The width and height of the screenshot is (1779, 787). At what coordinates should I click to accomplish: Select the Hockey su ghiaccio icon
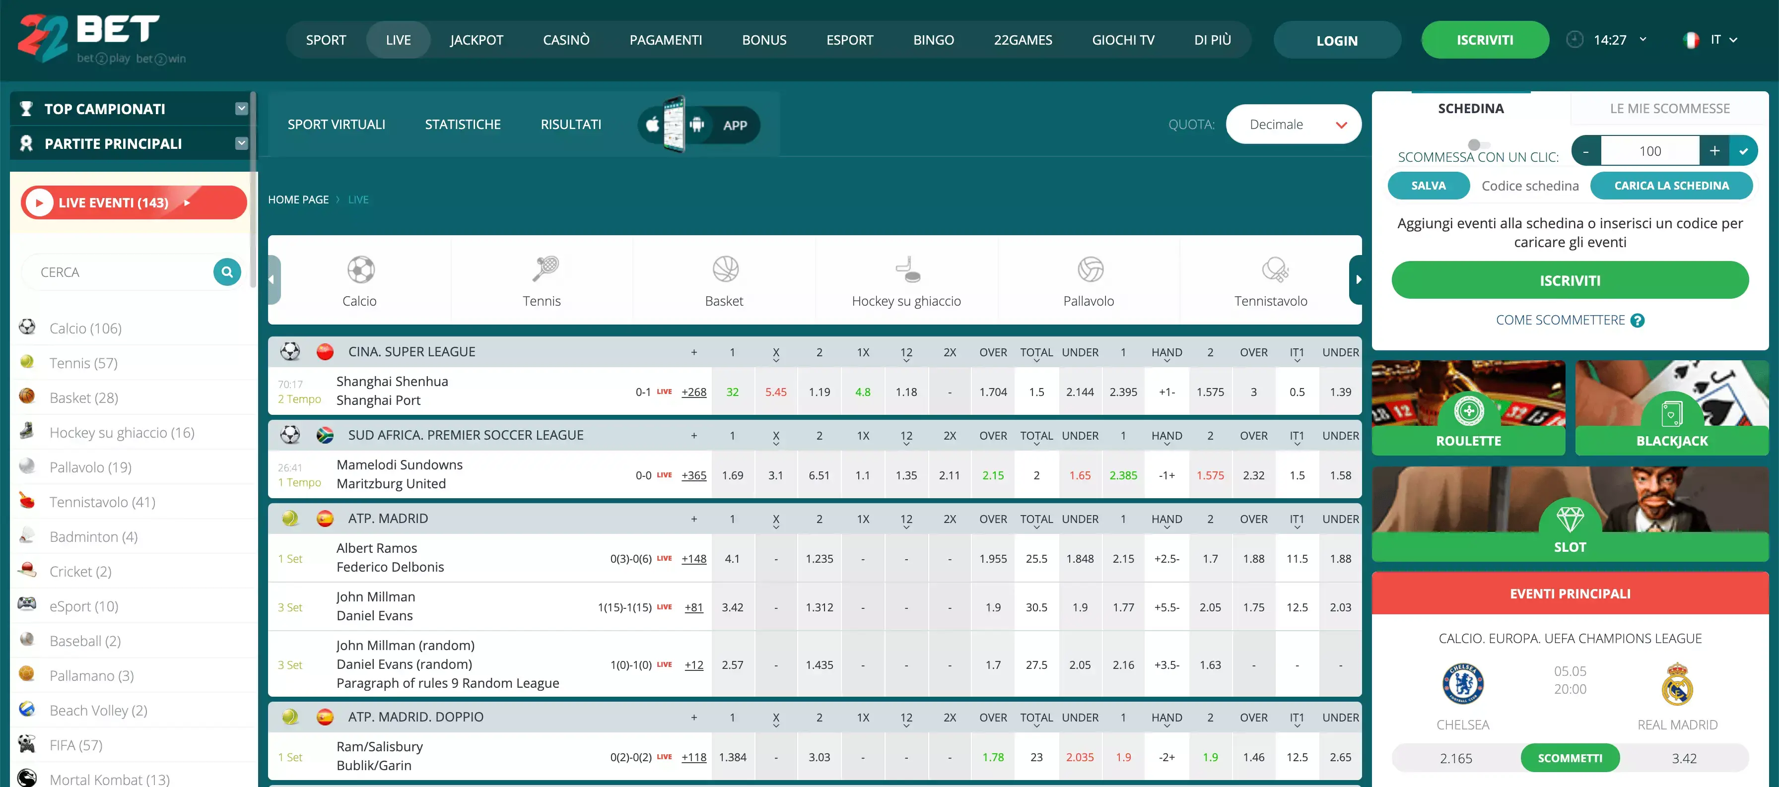pyautogui.click(x=907, y=269)
